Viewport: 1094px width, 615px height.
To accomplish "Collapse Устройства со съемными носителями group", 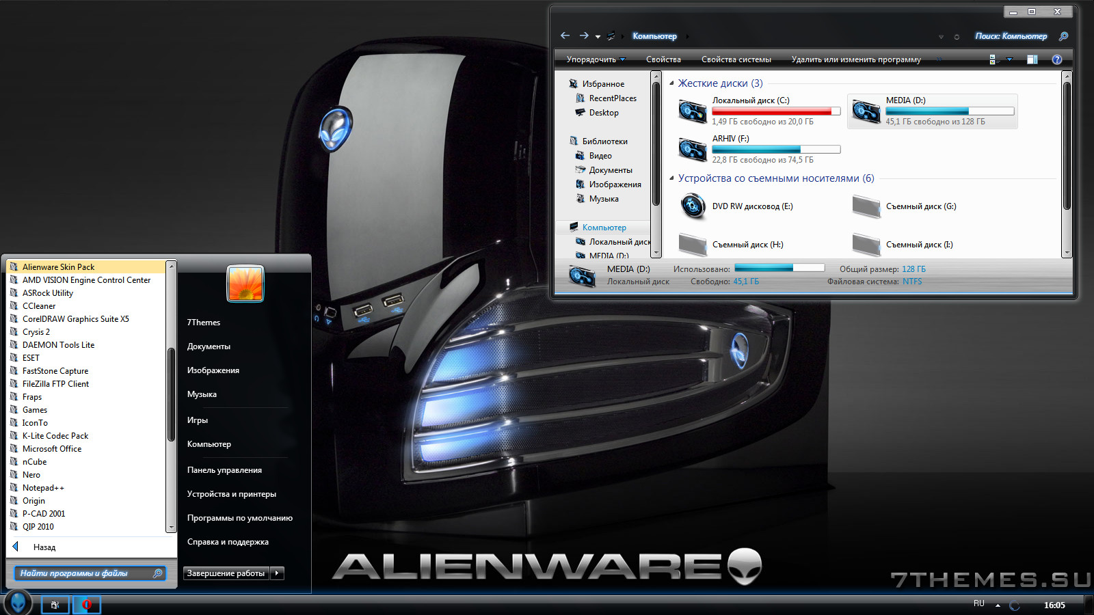I will pos(671,178).
